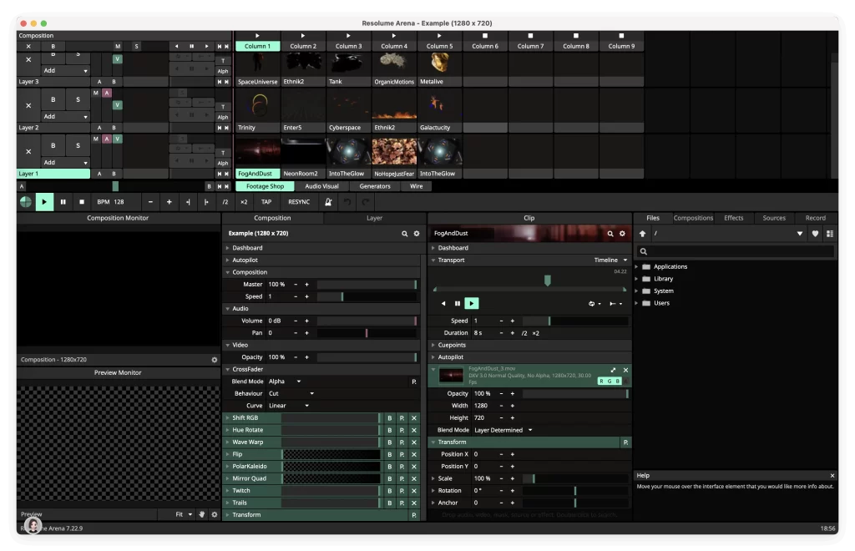Solo Layer 2 with its S toggle
Image resolution: width=855 pixels, height=551 pixels.
click(x=78, y=99)
